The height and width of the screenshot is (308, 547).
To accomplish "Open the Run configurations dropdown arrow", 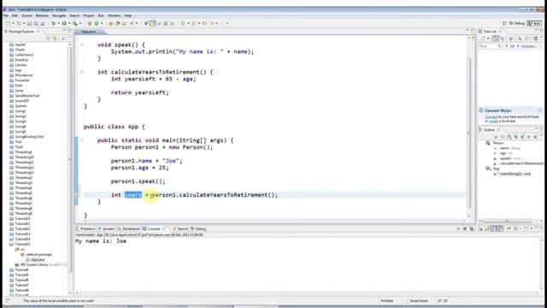I will pos(69,23).
